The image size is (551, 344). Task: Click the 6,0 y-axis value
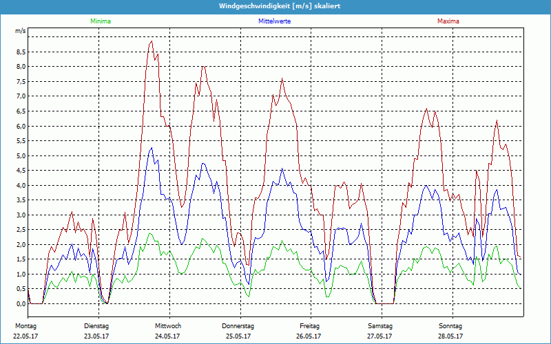click(x=21, y=126)
